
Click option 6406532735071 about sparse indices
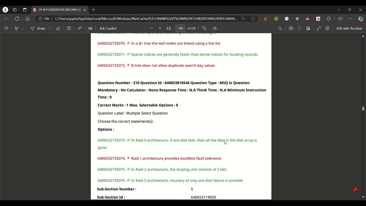(178, 54)
